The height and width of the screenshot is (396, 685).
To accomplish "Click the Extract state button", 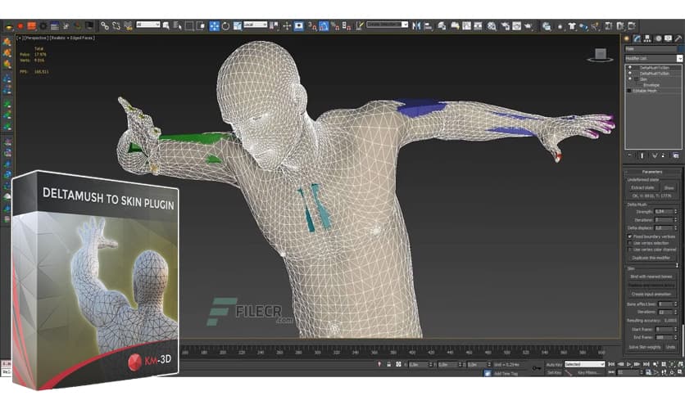I will 642,187.
